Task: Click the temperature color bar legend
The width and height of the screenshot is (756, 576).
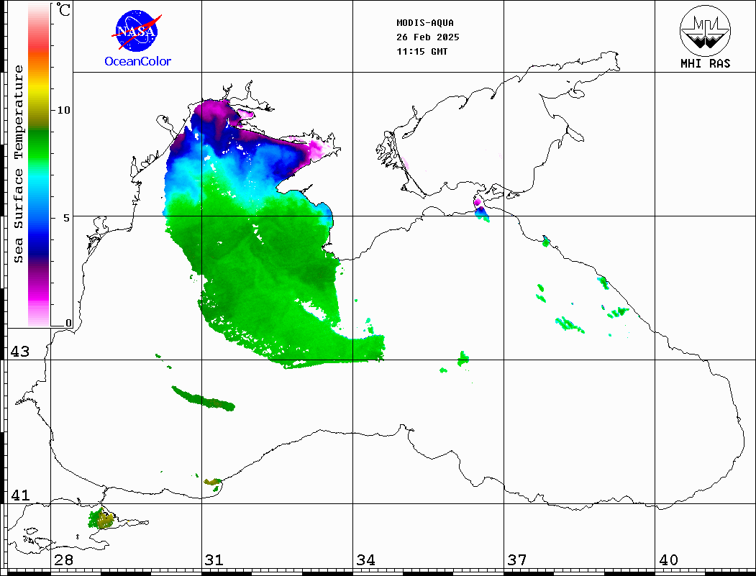Action: [39, 165]
